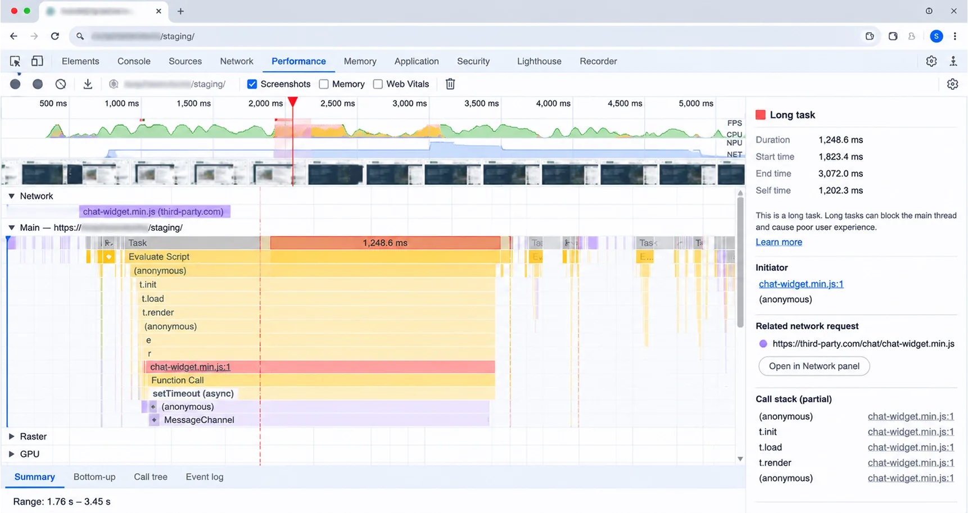This screenshot has height=513, width=968.
Task: Download the performance profile
Action: coord(88,84)
